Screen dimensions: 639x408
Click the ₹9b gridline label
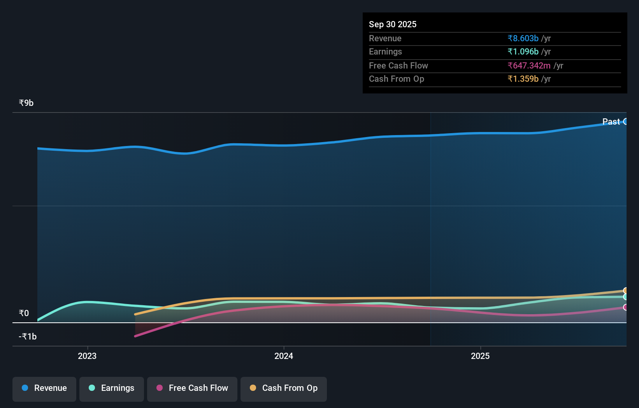tap(26, 103)
